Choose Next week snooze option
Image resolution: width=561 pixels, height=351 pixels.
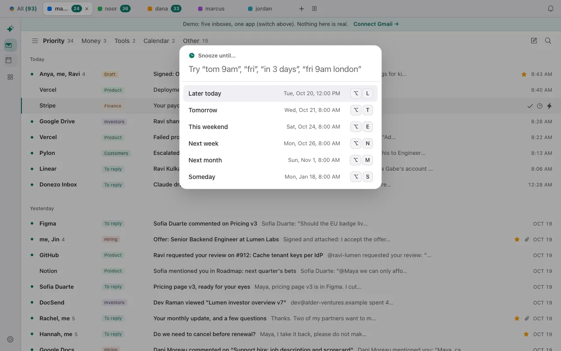pos(280,143)
